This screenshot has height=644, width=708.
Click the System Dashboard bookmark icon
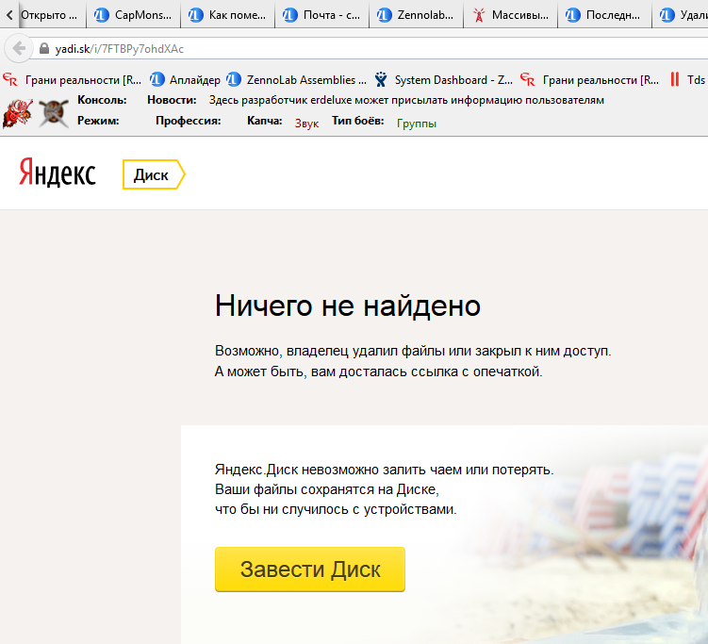pos(381,80)
